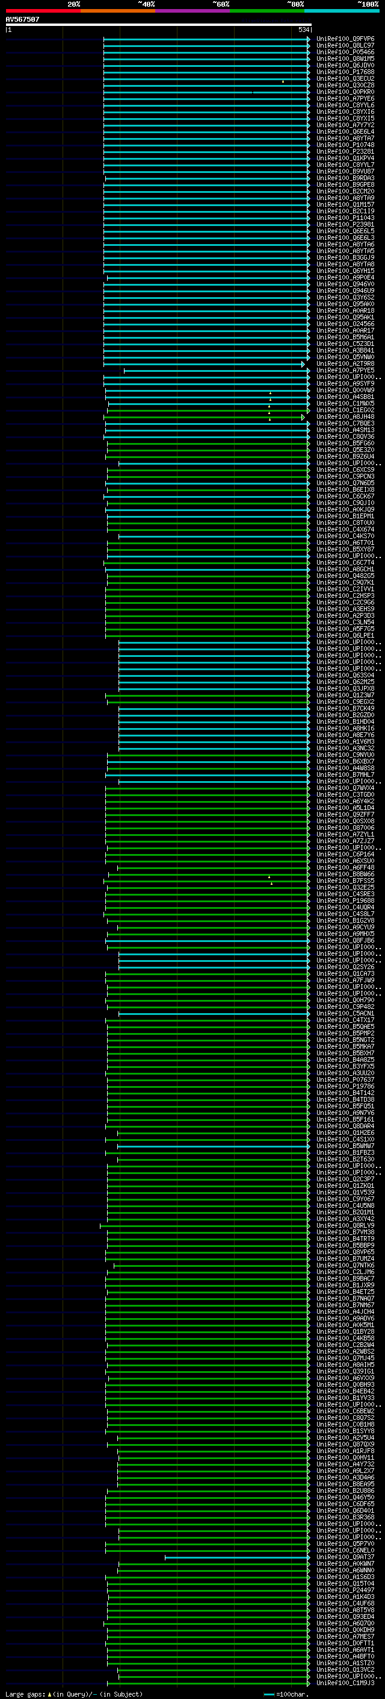Select the UniRef100_B1EPM1 label
Screen dimensions: 385x1699
345,517
